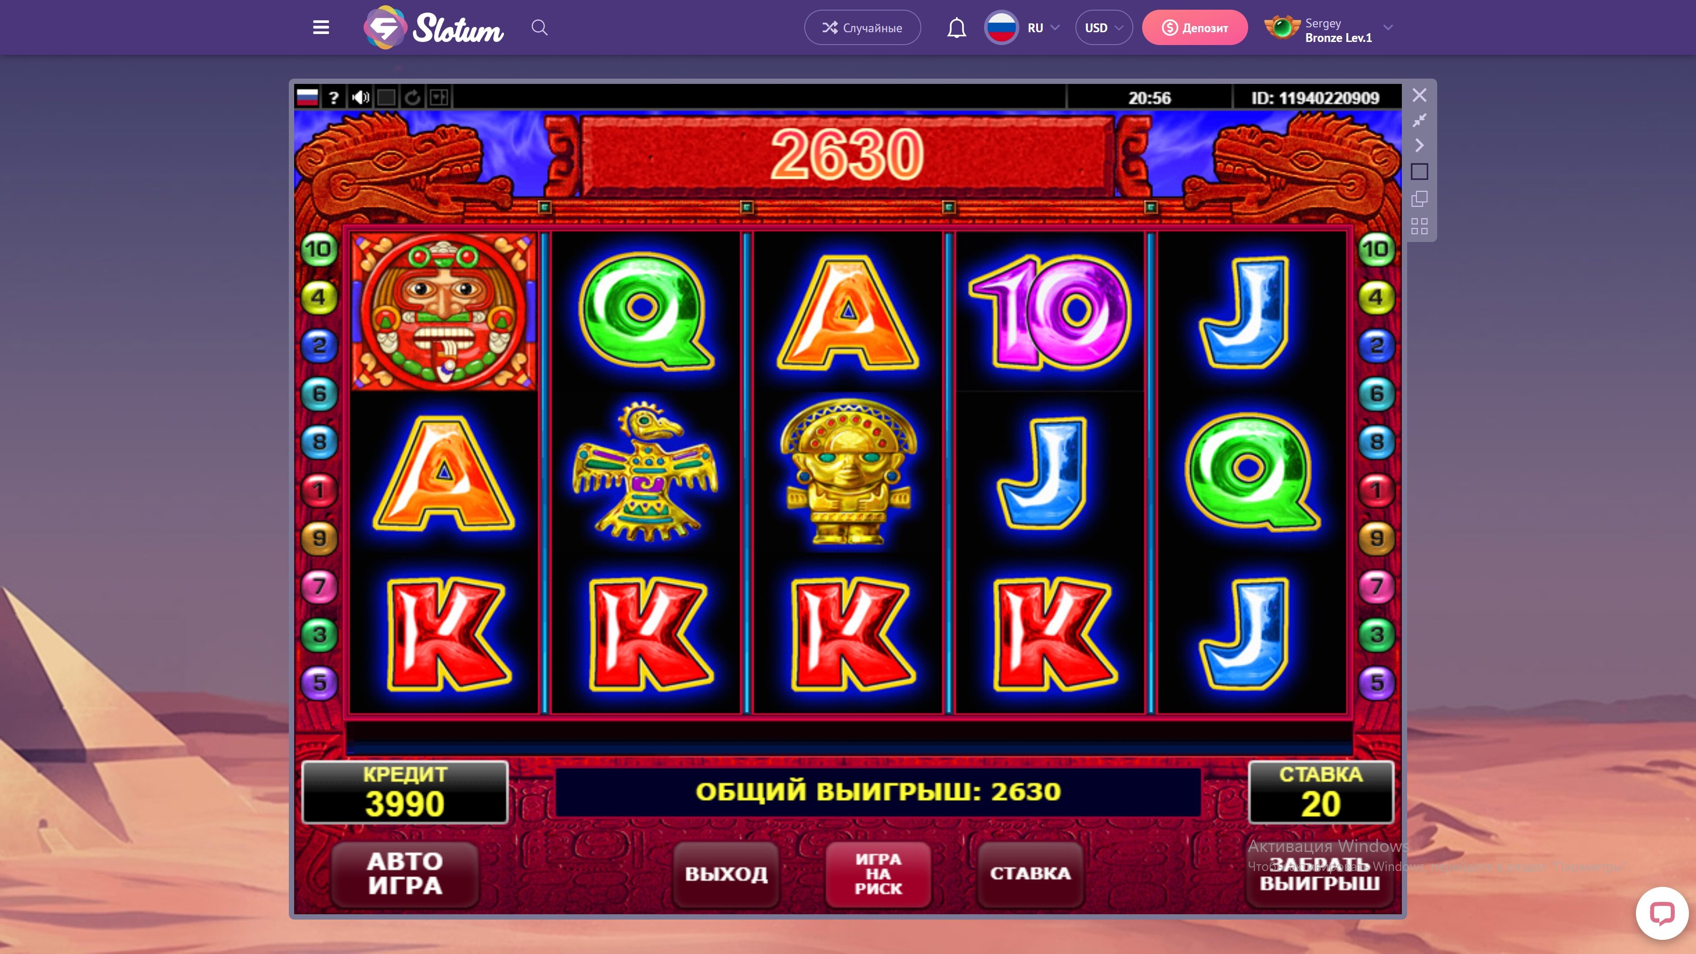Go to the Slotum home logo
Image resolution: width=1696 pixels, height=954 pixels.
[434, 28]
